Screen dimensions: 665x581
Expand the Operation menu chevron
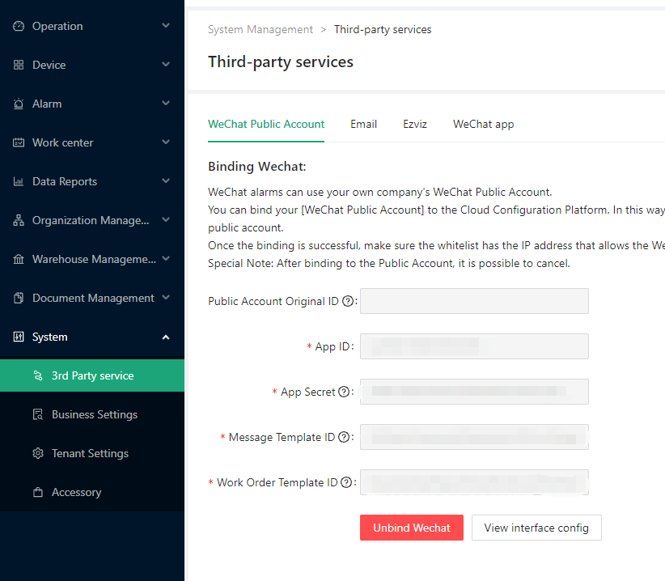point(166,26)
